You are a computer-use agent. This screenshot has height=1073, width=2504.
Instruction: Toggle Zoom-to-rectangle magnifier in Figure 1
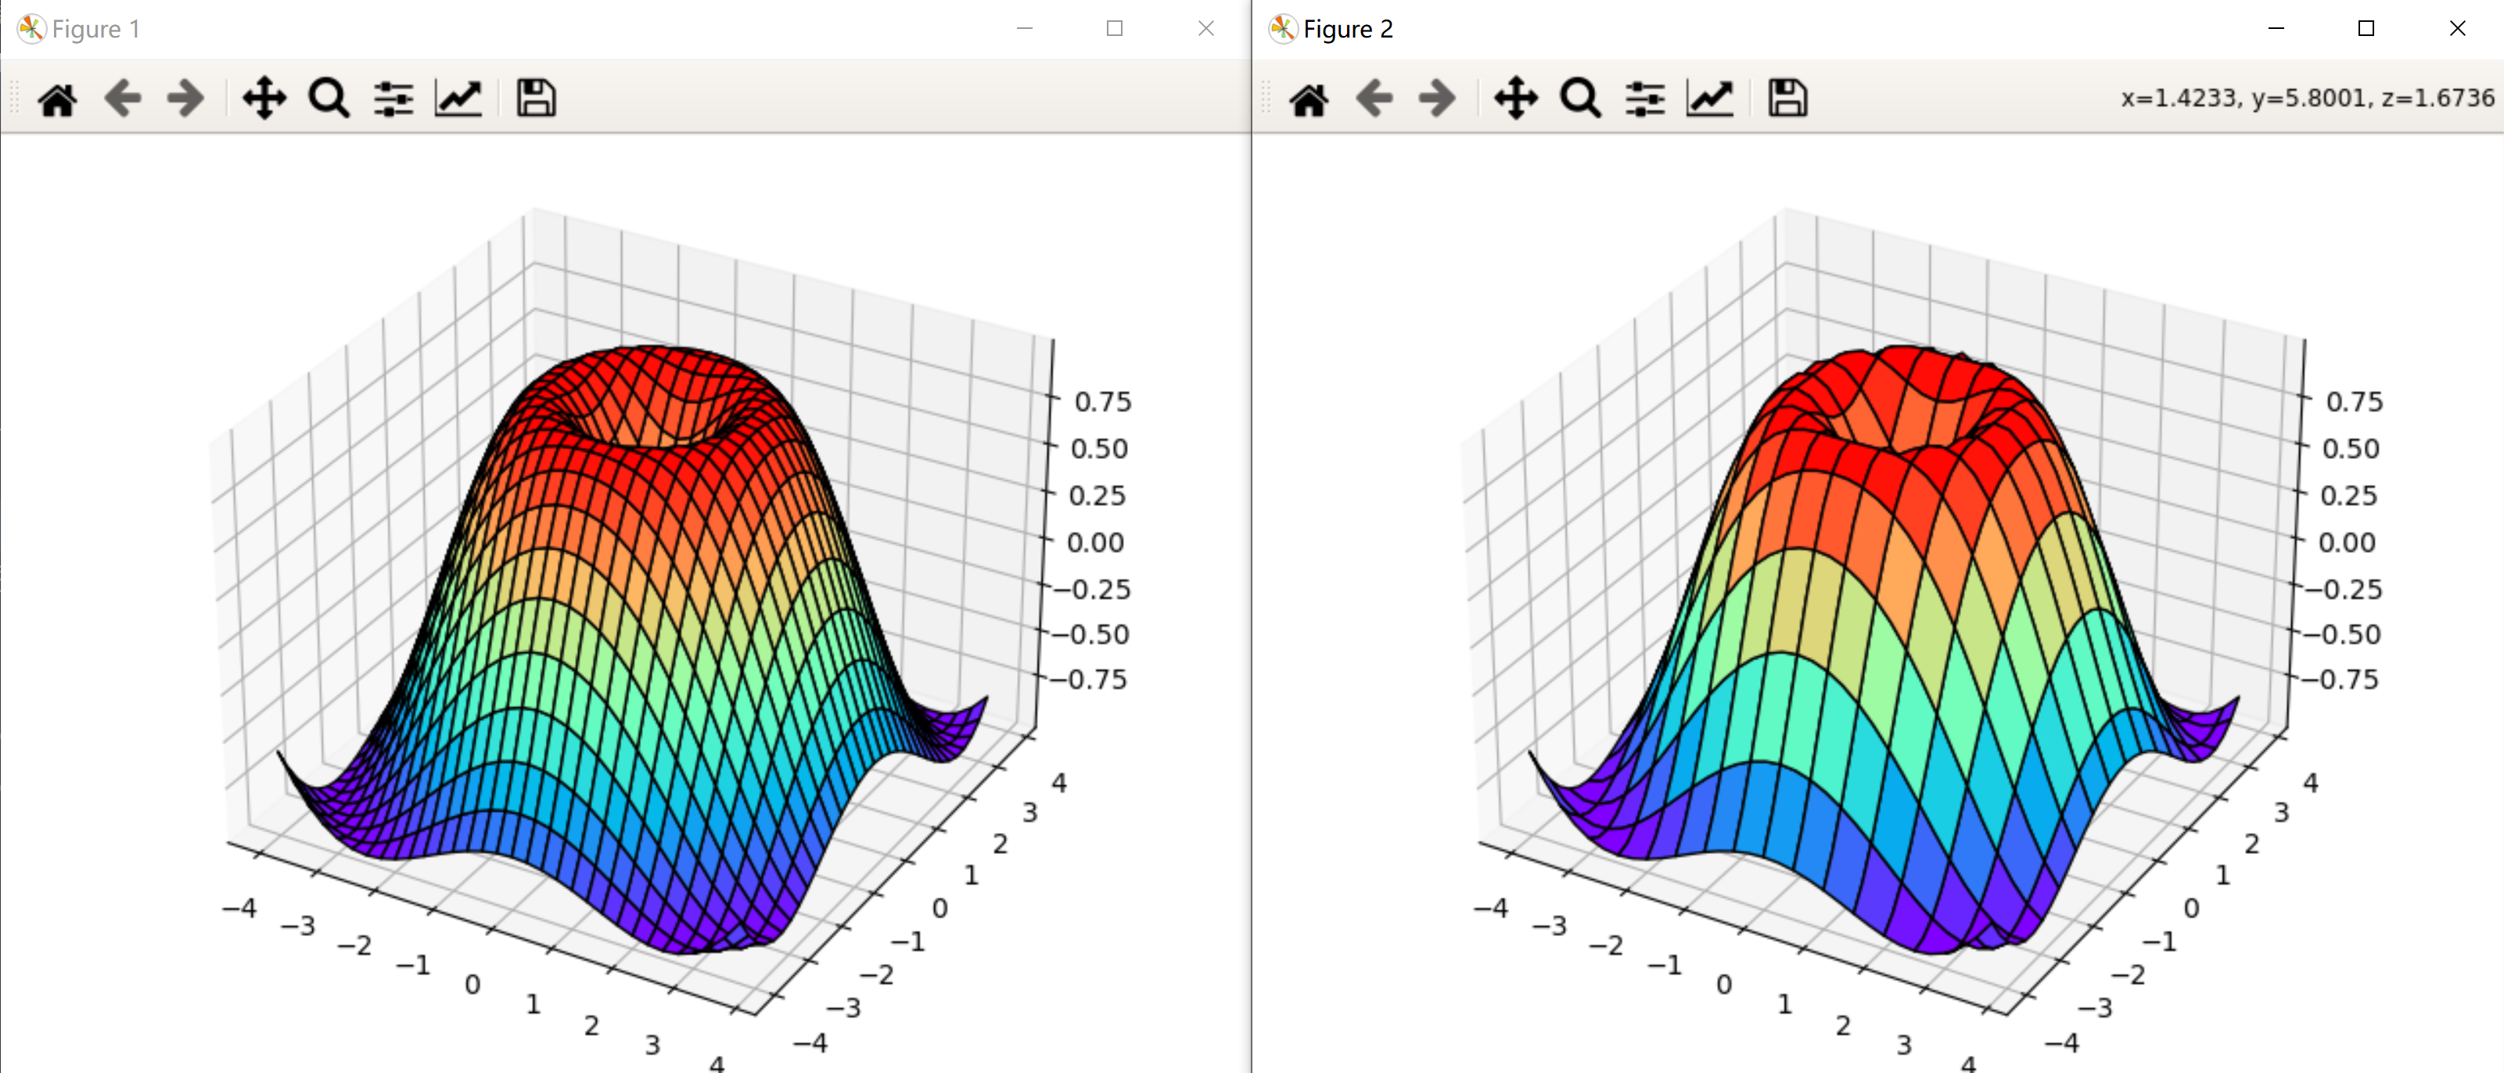(329, 99)
